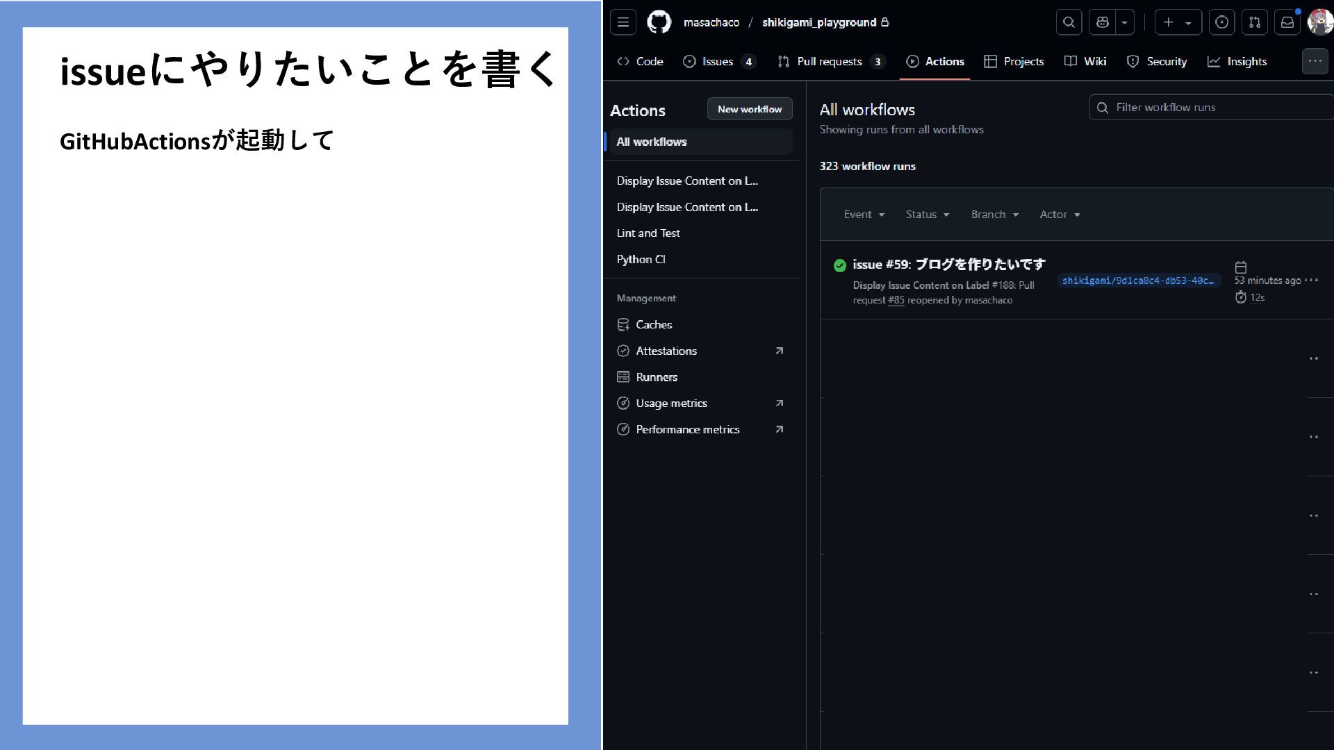Open the search magnifier in header

[x=1069, y=22]
